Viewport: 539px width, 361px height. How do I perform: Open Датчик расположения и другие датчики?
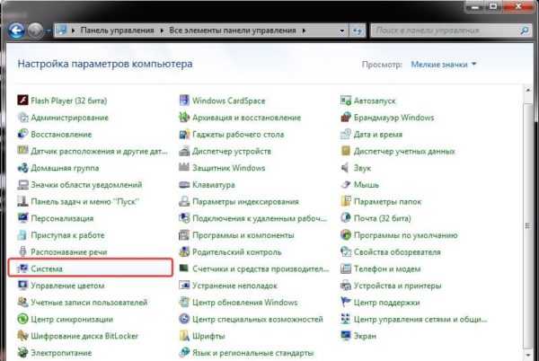[x=93, y=151]
